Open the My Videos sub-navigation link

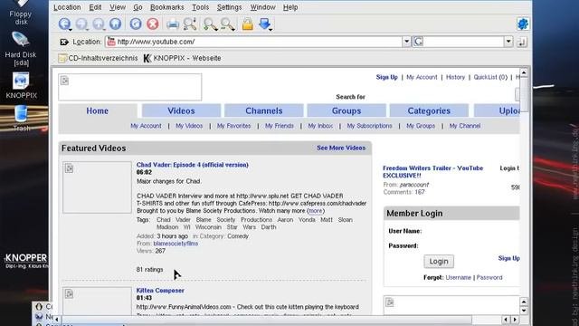(189, 126)
